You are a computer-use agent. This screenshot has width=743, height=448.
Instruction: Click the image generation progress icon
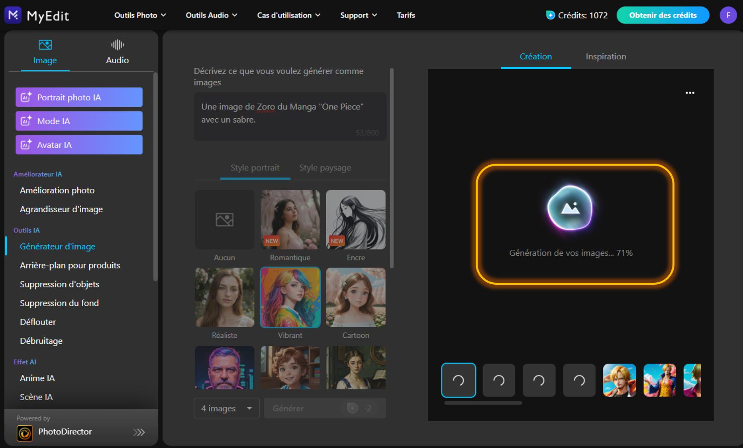[570, 208]
